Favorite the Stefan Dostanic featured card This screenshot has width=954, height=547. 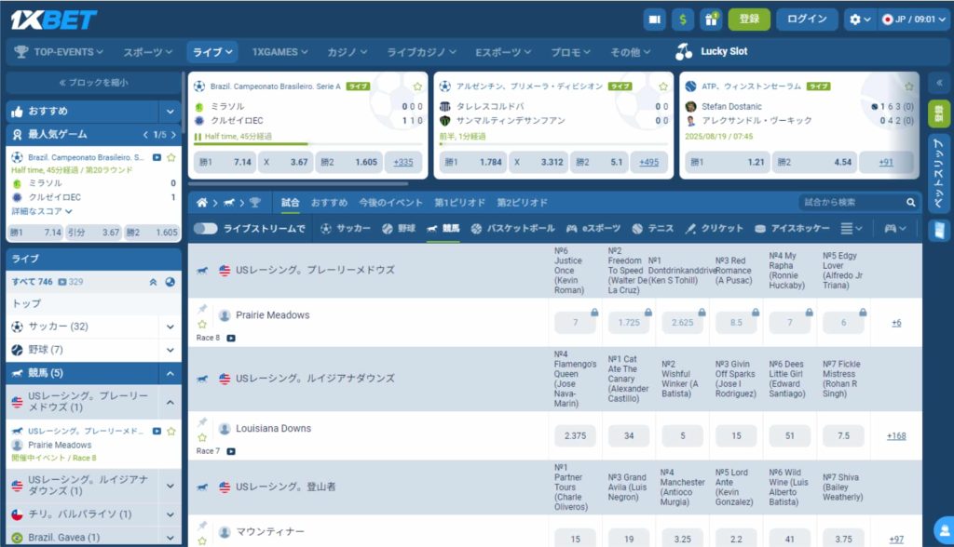[x=909, y=87]
